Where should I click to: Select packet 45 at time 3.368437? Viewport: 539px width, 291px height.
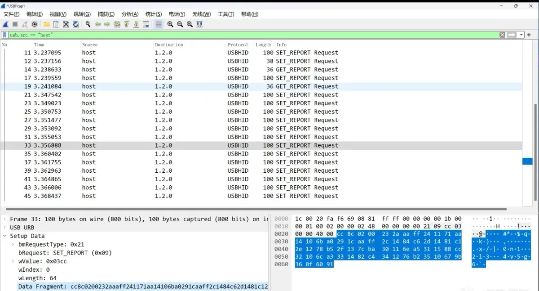[x=261, y=196]
